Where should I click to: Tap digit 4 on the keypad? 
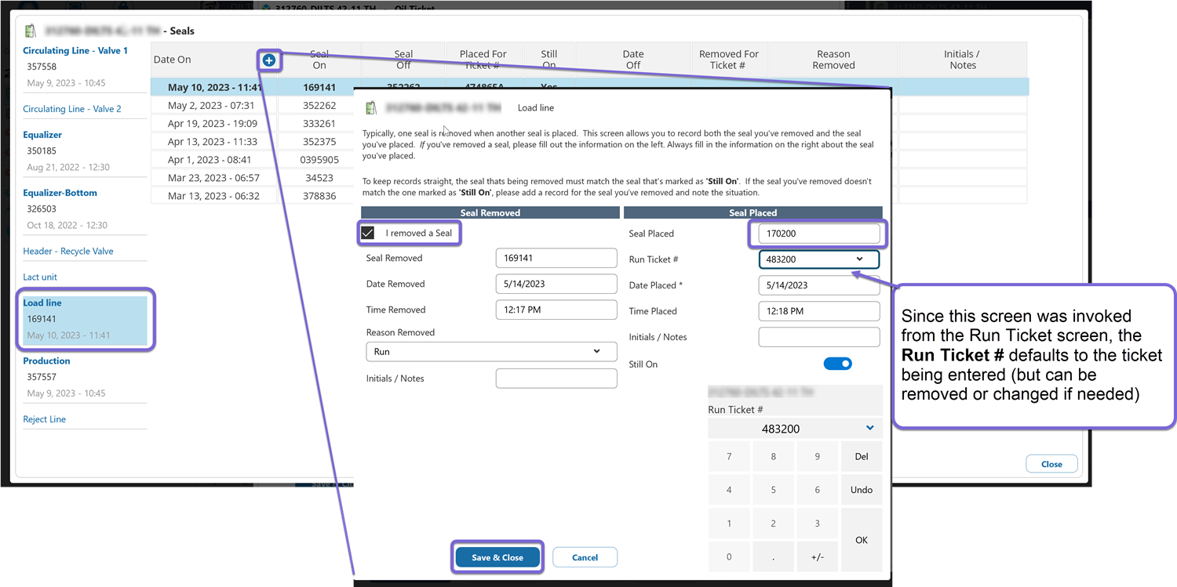[x=729, y=490]
